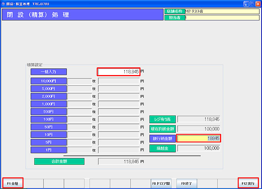
Task: Click the 銀行納金額 label button
Action: (x=163, y=139)
